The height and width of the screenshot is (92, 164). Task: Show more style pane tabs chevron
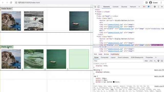[x=156, y=57]
